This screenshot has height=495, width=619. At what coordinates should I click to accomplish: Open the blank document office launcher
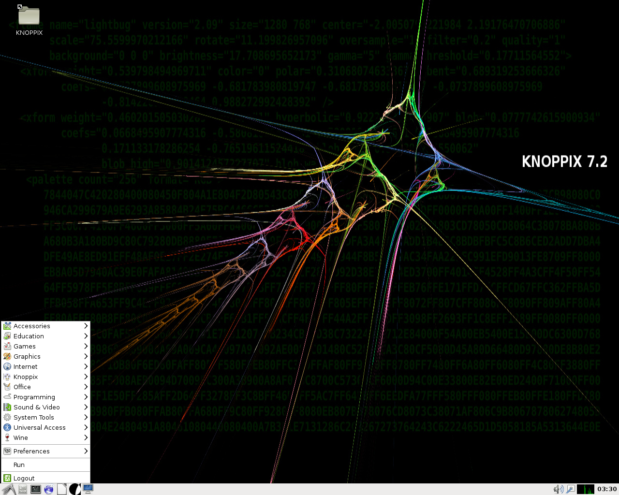click(x=62, y=489)
